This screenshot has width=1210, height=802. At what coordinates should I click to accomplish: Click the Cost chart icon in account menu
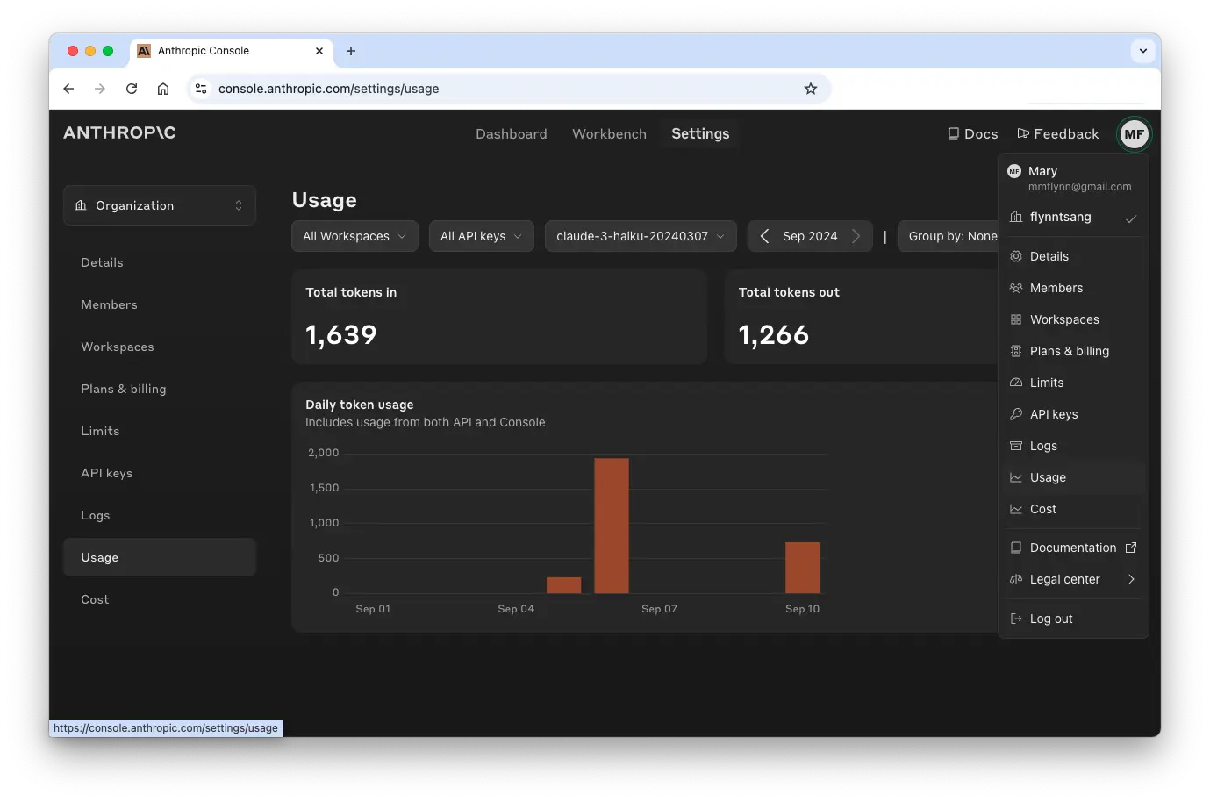[x=1016, y=509]
